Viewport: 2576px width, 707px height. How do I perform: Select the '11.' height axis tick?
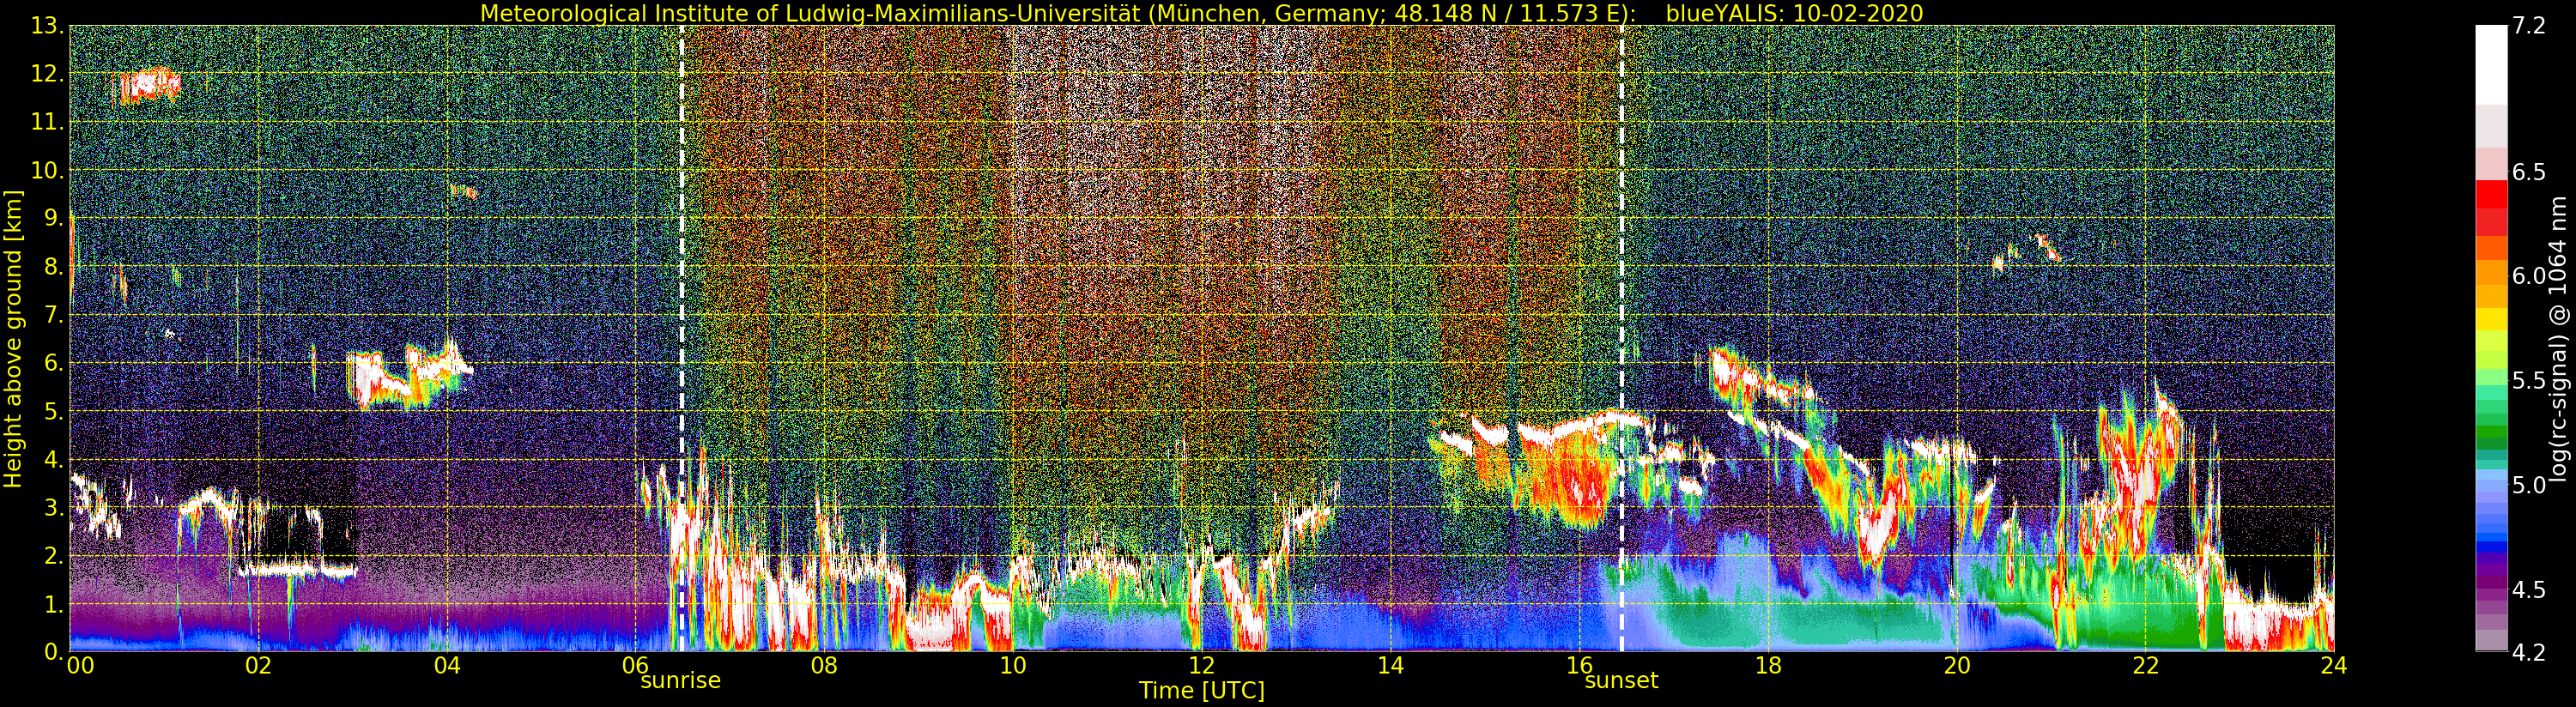46,122
